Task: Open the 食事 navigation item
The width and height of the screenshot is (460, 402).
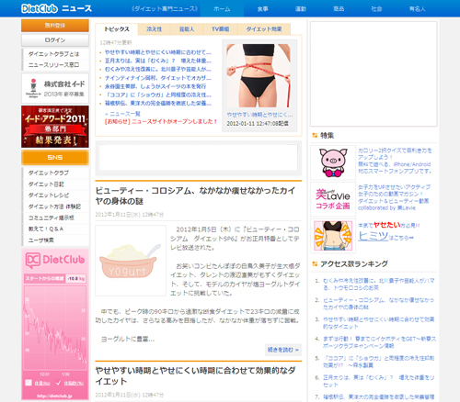Action: click(262, 9)
